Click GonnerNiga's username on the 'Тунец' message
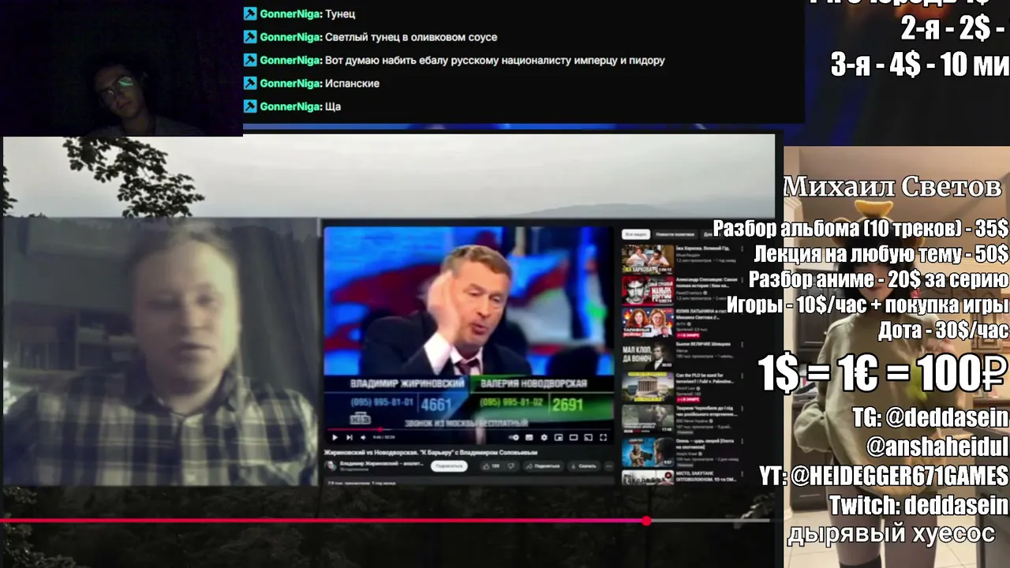Viewport: 1010px width, 568px height. pos(290,13)
